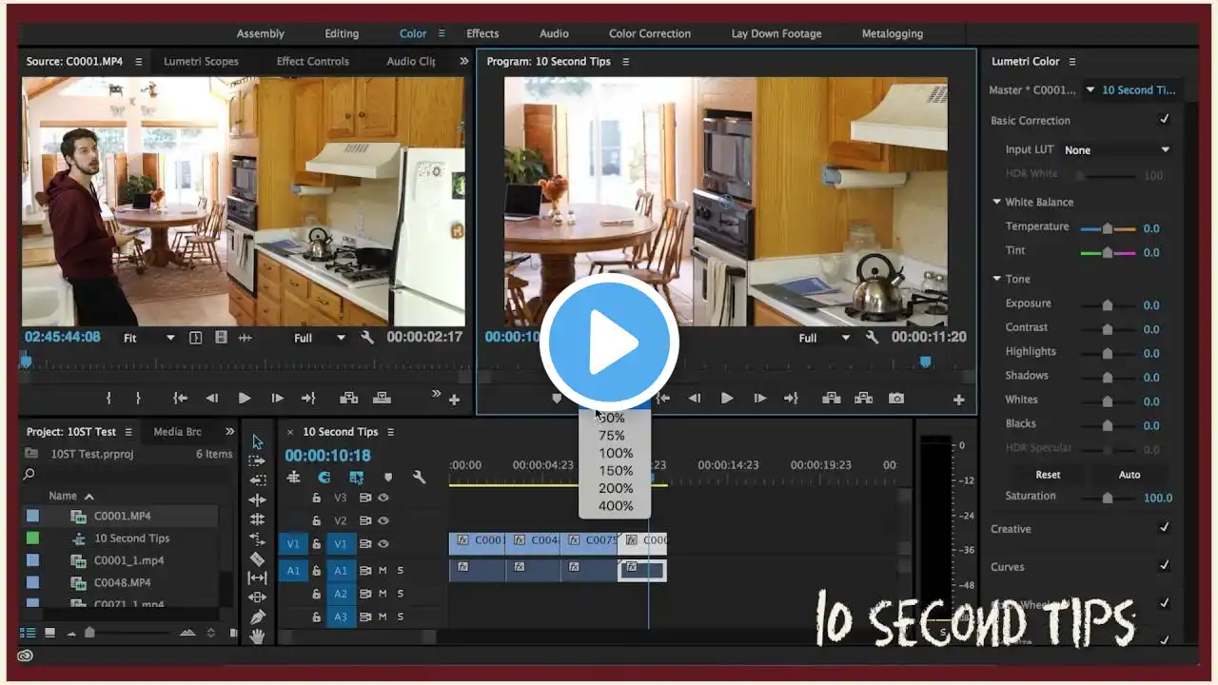Click the Export Frame camera icon

(x=896, y=399)
